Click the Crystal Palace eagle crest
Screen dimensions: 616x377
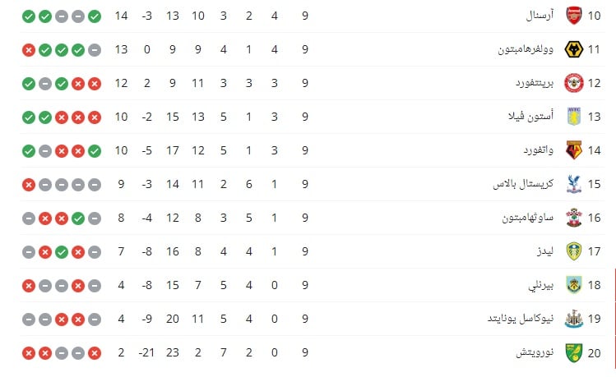click(573, 184)
